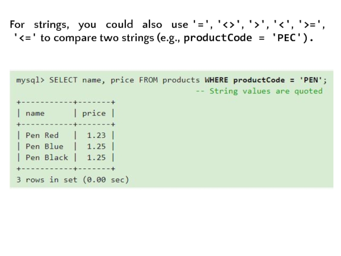Click the 1.23 price value
This screenshot has width=341, height=256.
(96, 135)
